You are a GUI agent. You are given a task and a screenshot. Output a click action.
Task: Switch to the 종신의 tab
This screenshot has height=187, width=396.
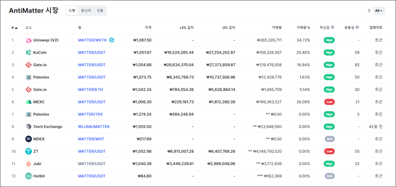(86, 11)
